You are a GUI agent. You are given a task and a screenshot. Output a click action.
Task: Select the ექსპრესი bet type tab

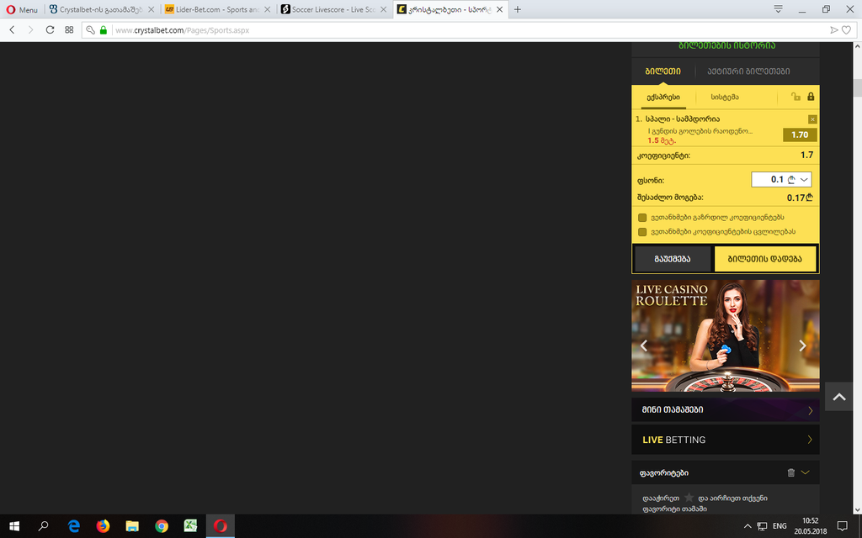coord(663,98)
